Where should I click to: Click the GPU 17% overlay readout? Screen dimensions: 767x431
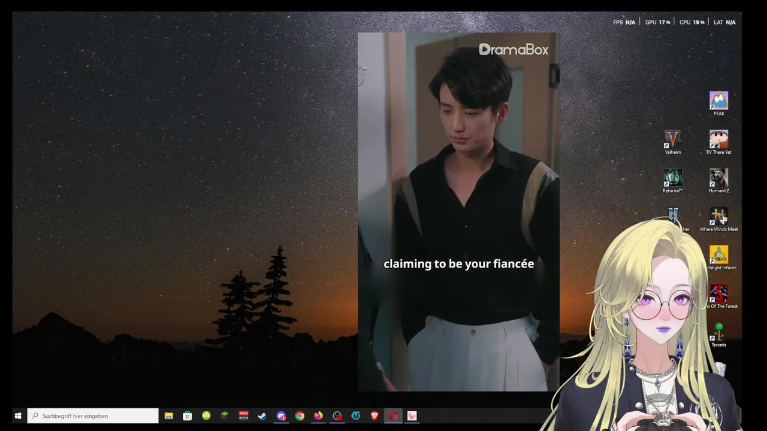coord(657,22)
